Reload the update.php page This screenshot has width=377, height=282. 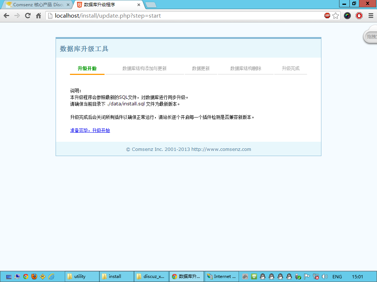tap(28, 16)
